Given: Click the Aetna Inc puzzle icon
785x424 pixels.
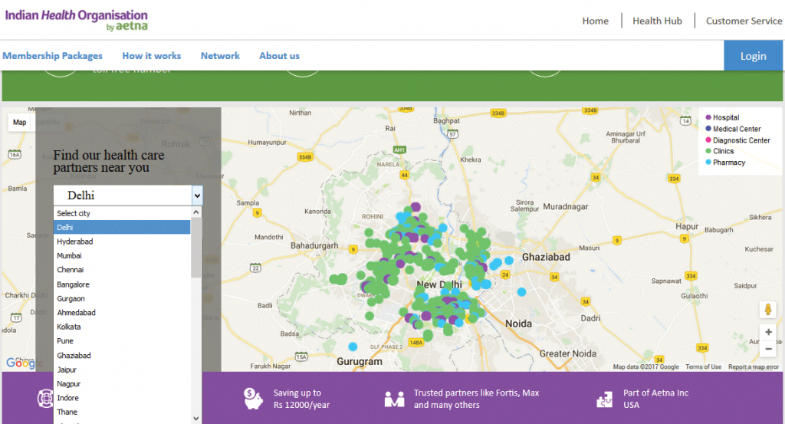Looking at the screenshot, I should (x=604, y=399).
